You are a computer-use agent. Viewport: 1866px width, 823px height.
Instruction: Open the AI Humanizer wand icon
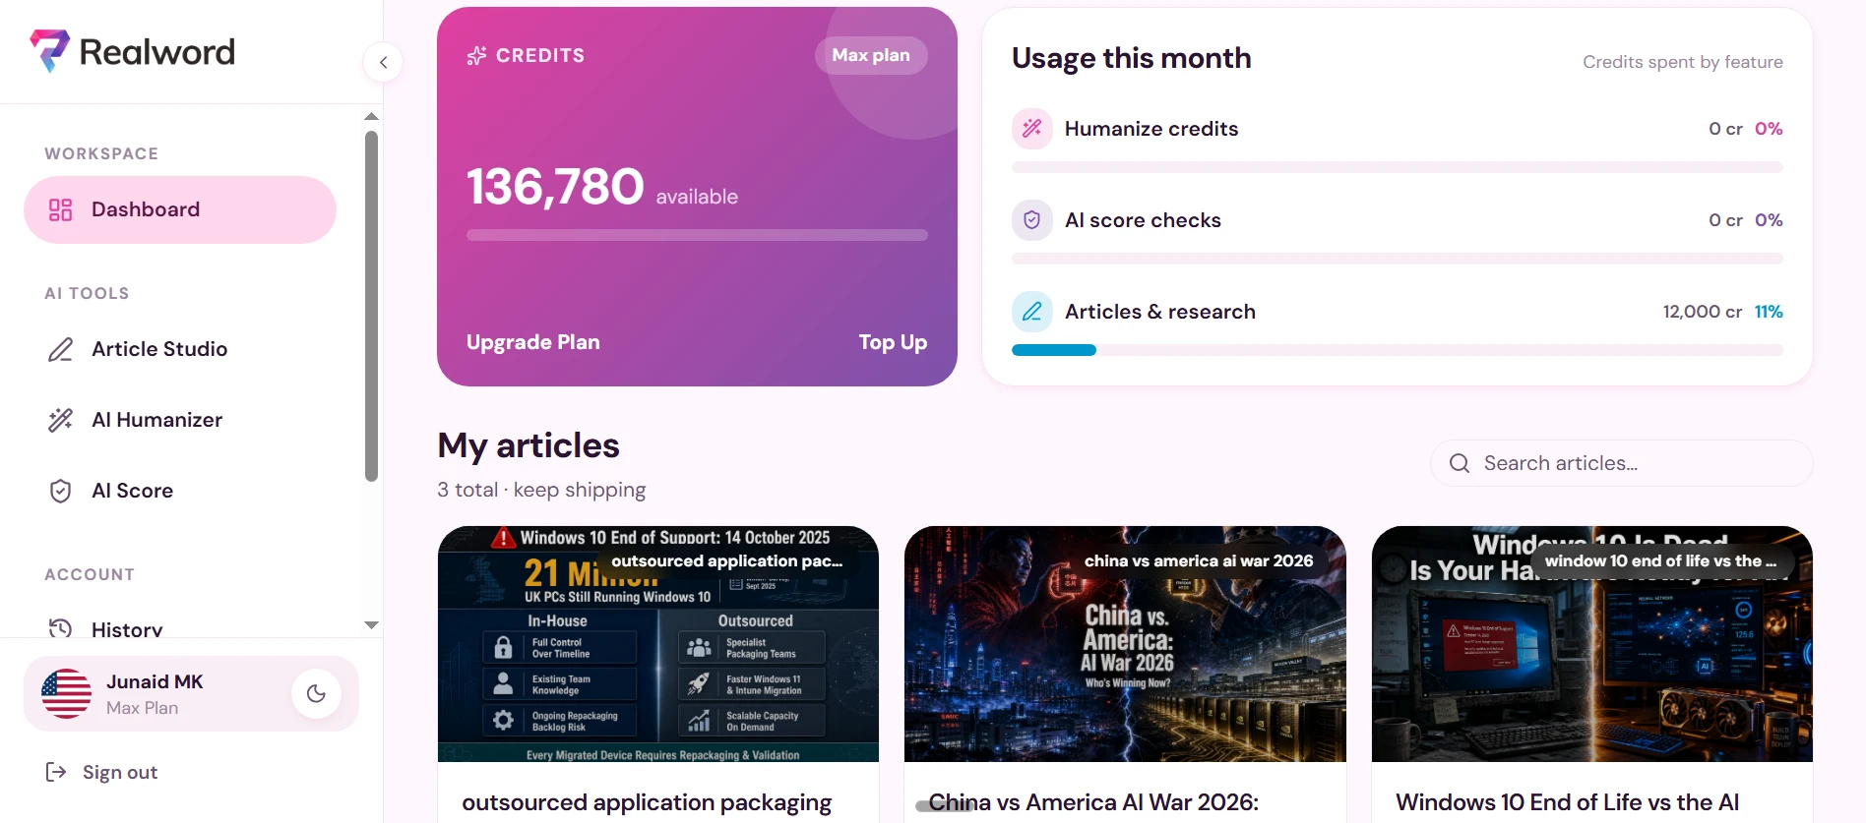[x=61, y=420]
